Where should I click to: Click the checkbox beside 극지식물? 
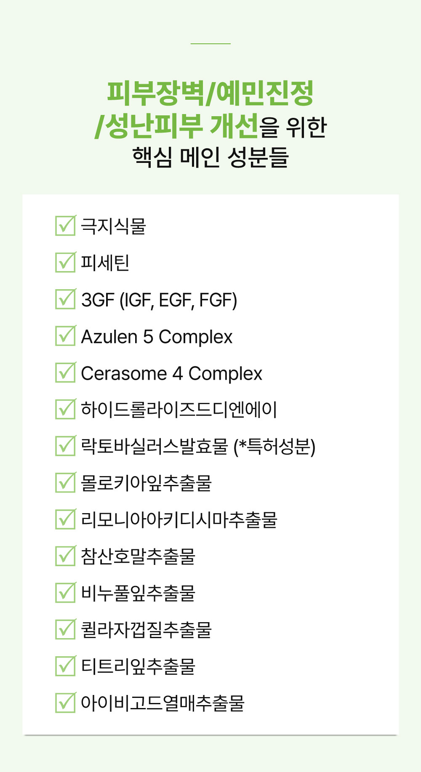coord(66,226)
